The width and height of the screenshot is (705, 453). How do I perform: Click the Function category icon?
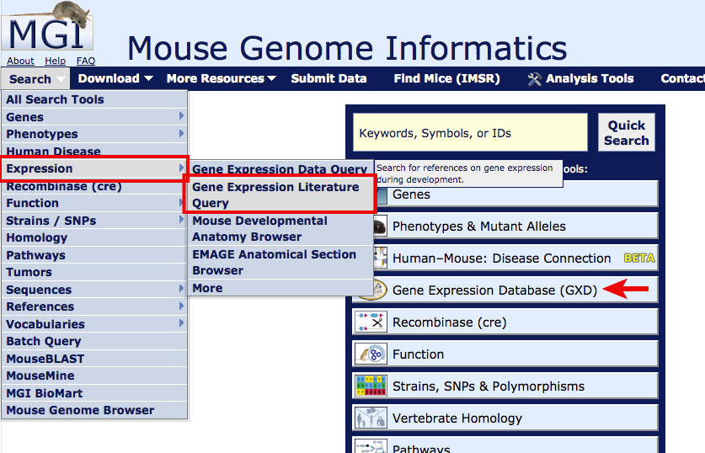pos(371,354)
